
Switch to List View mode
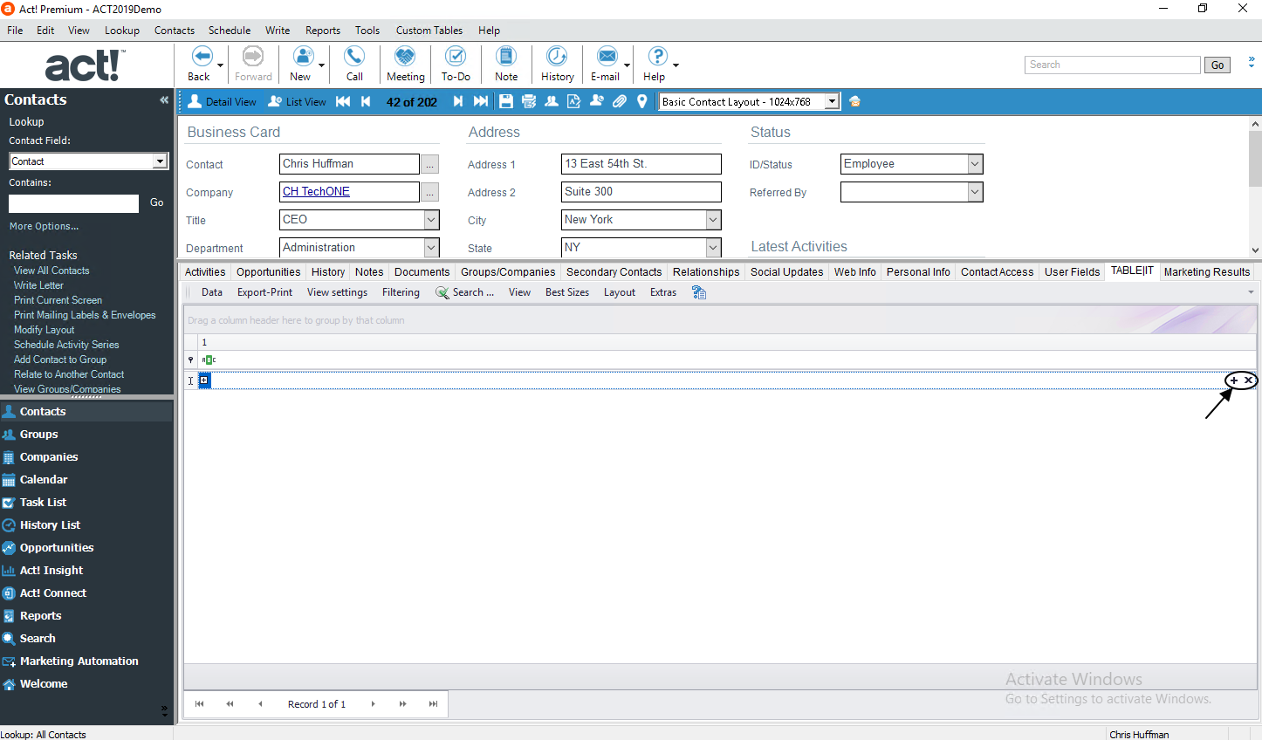(297, 101)
